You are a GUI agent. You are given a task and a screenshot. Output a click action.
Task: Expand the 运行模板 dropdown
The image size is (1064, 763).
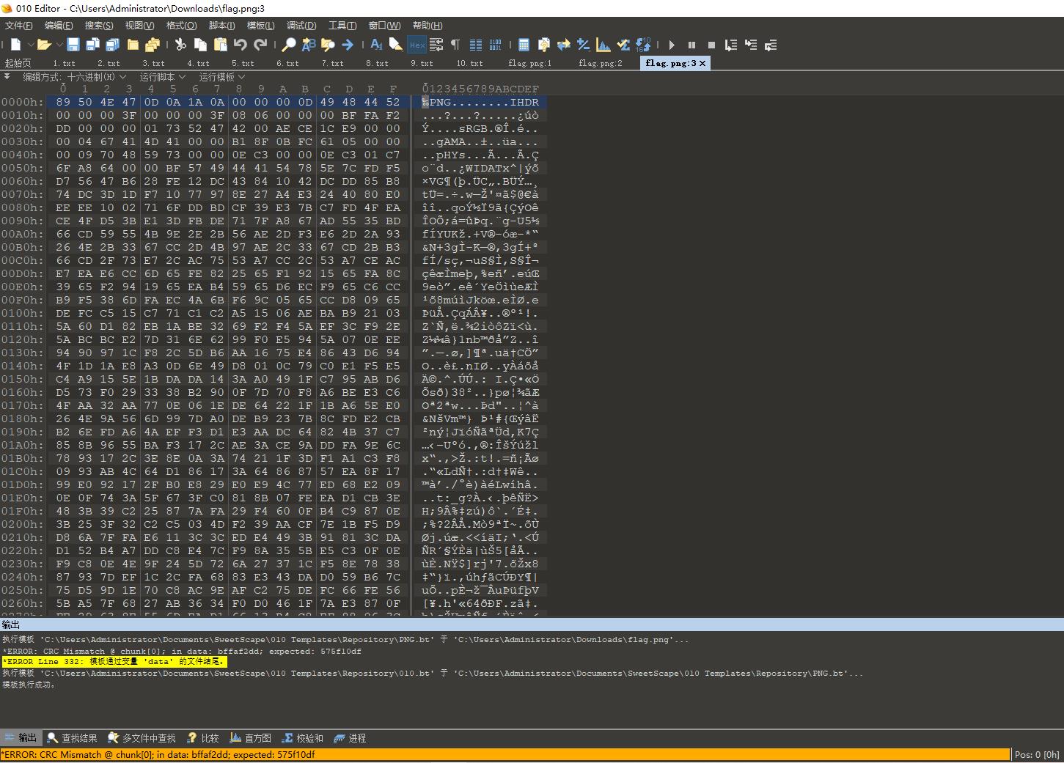pos(221,76)
